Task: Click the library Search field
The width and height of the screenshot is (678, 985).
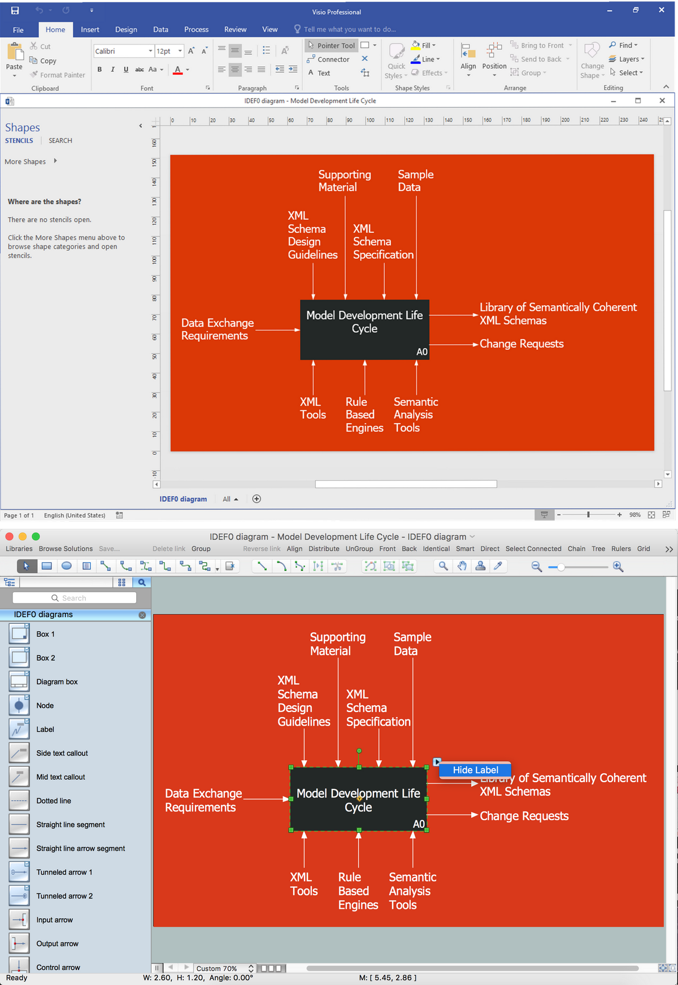Action: pos(74,598)
